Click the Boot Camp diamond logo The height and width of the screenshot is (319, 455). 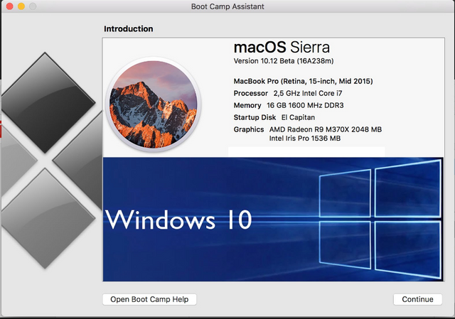51,161
